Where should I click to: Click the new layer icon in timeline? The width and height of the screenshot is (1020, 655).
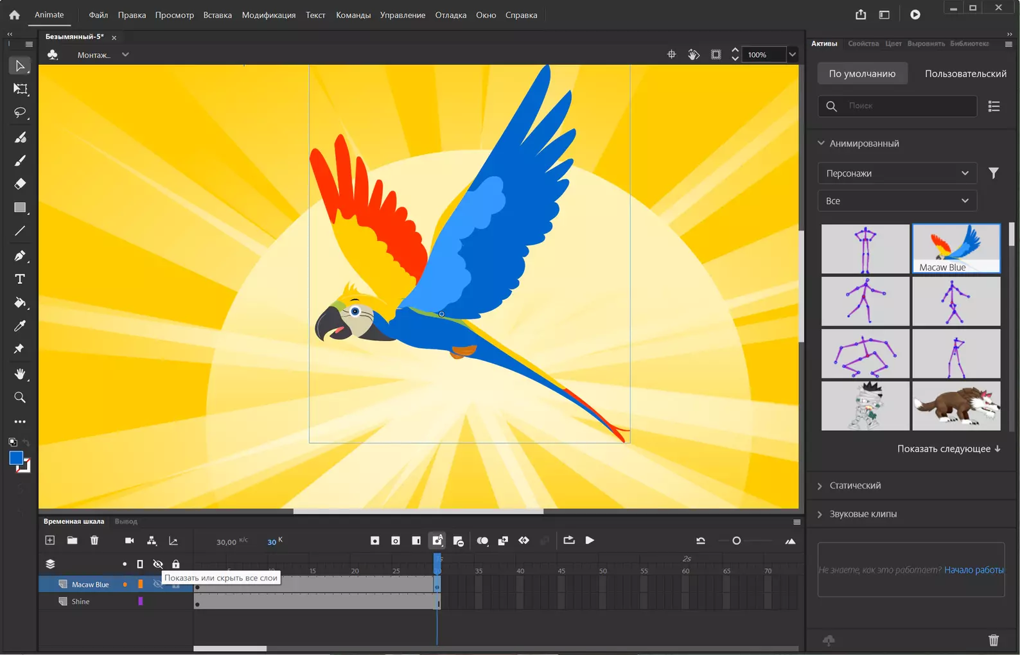[50, 541]
